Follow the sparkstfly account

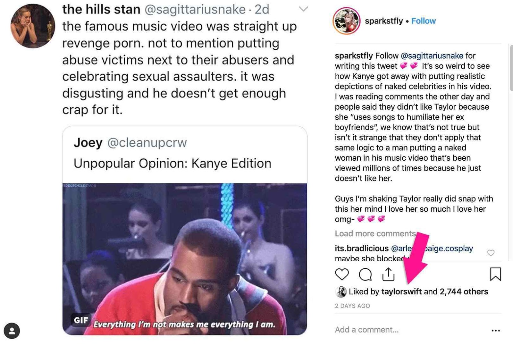point(424,21)
